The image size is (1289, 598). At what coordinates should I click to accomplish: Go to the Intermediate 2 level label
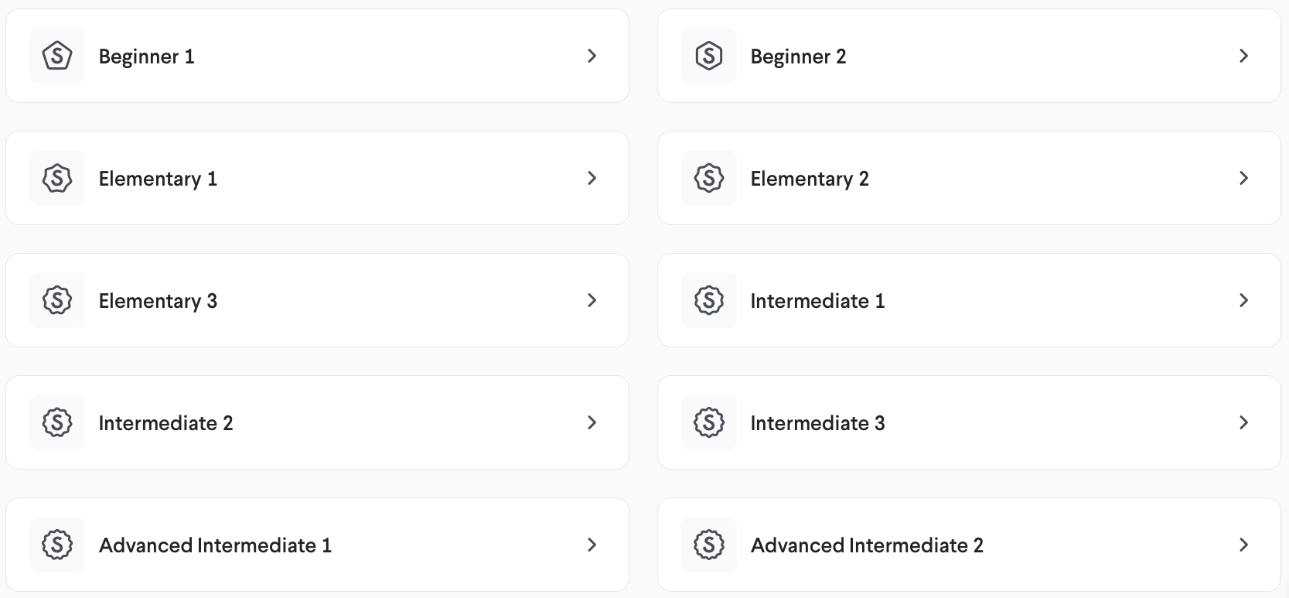pyautogui.click(x=165, y=423)
